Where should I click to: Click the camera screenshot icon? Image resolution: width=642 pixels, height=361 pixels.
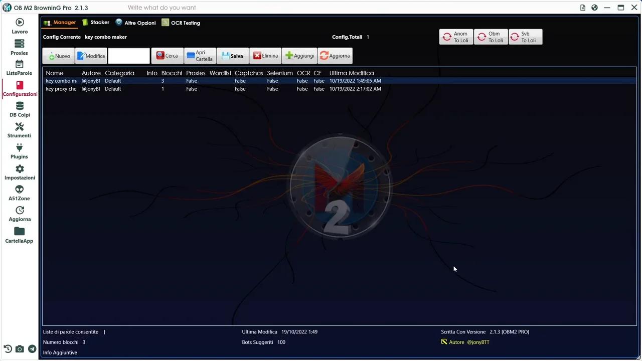click(x=20, y=349)
